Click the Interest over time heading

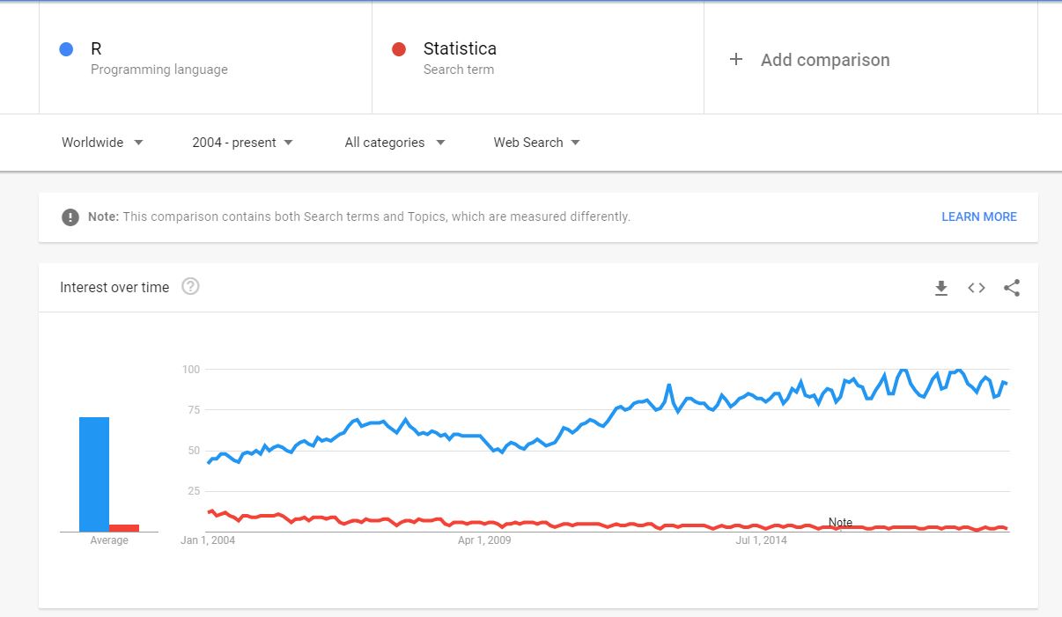[x=114, y=288]
